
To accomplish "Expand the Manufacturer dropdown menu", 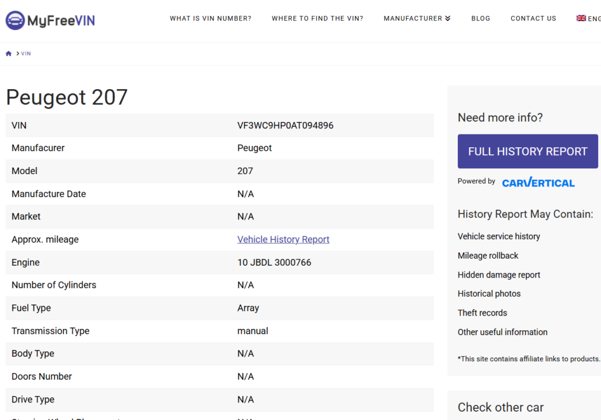I will coord(417,18).
